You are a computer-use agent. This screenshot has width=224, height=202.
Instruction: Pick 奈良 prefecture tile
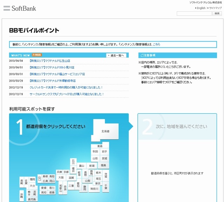click(65, 188)
